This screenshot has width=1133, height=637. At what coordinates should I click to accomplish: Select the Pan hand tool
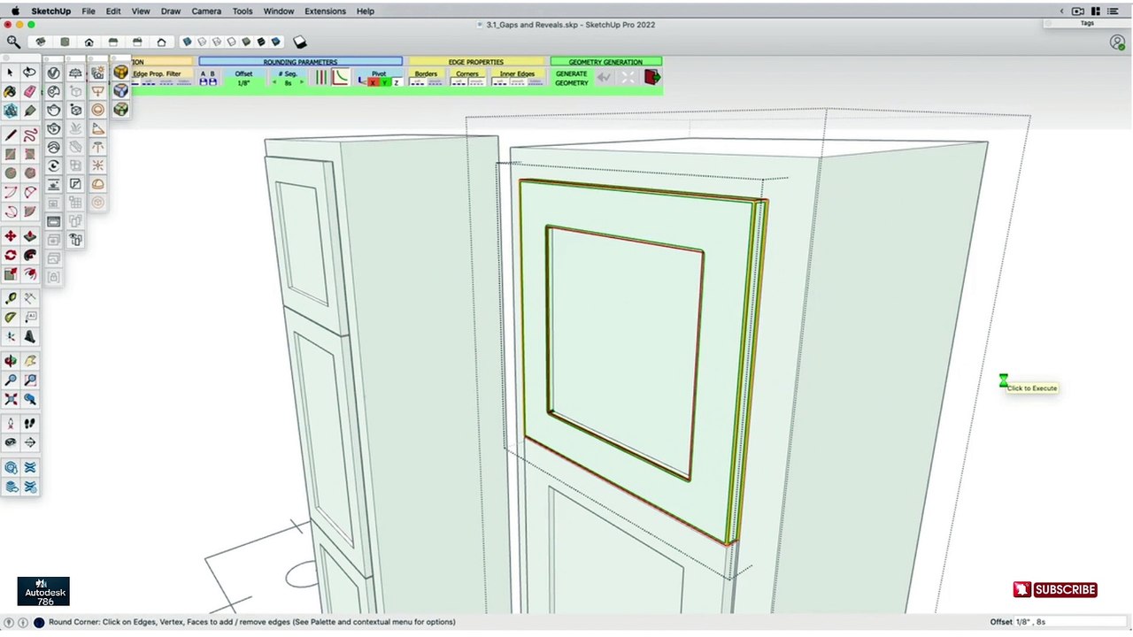(30, 361)
